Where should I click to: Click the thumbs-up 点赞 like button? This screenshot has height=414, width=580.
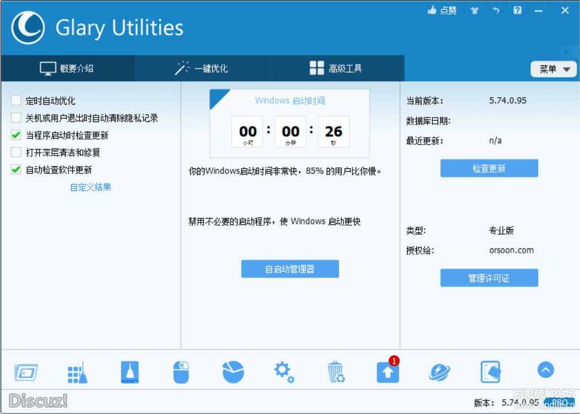click(x=442, y=10)
